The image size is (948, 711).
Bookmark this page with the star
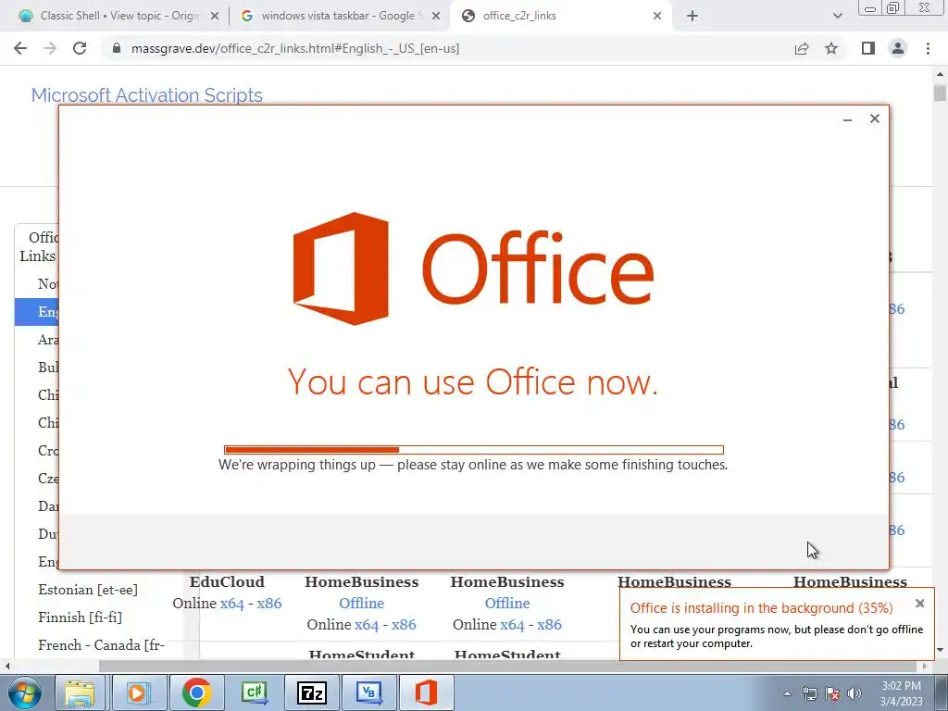[x=831, y=48]
